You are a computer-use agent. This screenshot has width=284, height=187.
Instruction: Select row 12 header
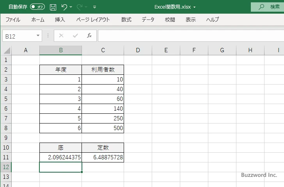6,167
